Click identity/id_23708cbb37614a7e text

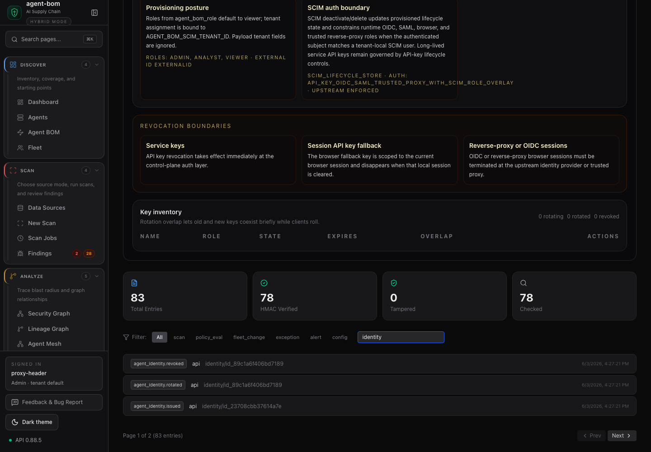(x=242, y=406)
